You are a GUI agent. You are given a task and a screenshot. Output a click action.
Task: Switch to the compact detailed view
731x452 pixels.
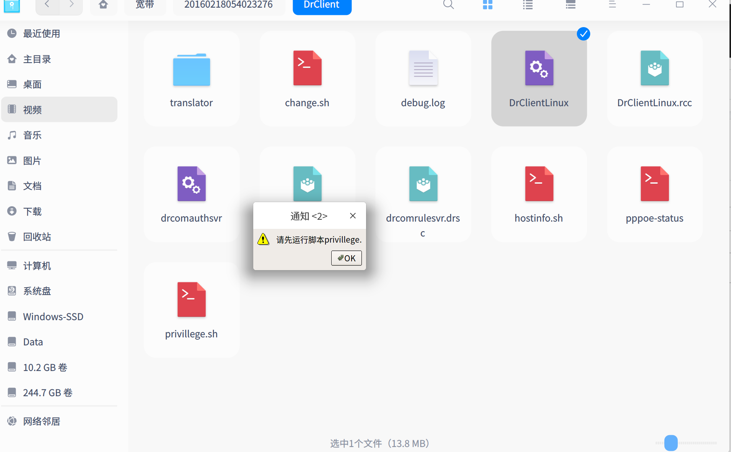571,5
